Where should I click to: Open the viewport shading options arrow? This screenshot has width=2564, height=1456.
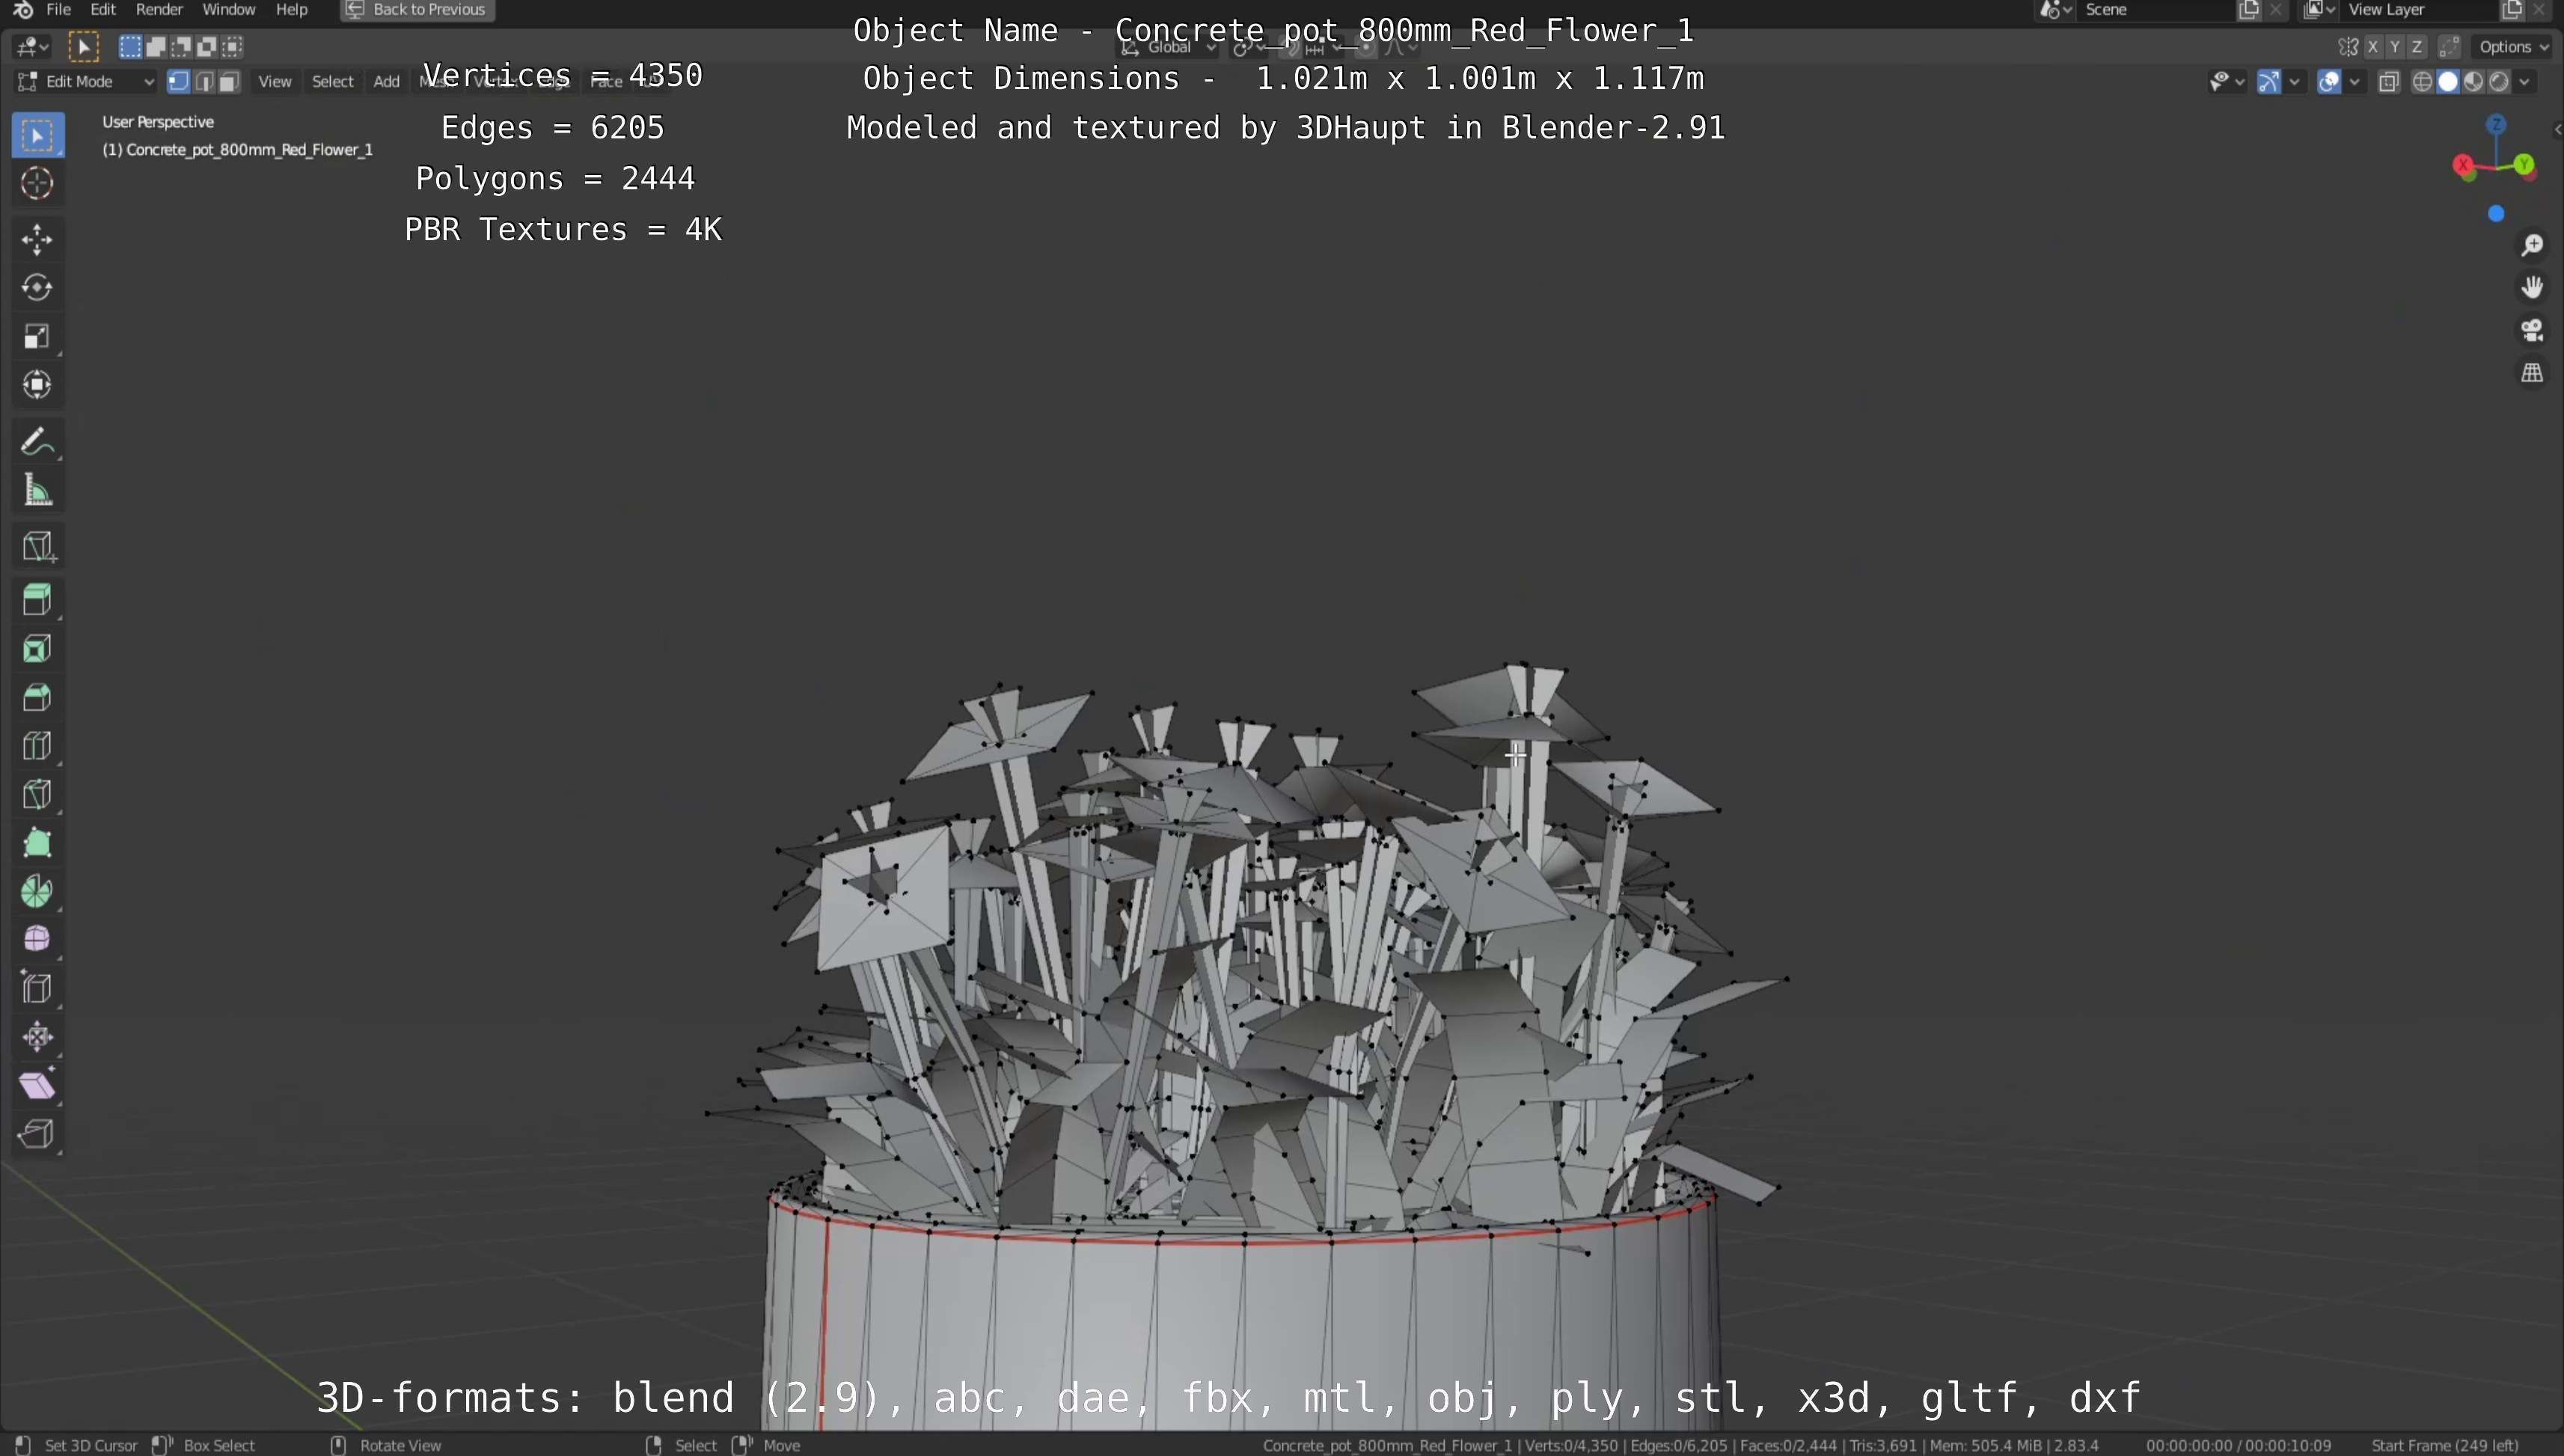(2526, 82)
